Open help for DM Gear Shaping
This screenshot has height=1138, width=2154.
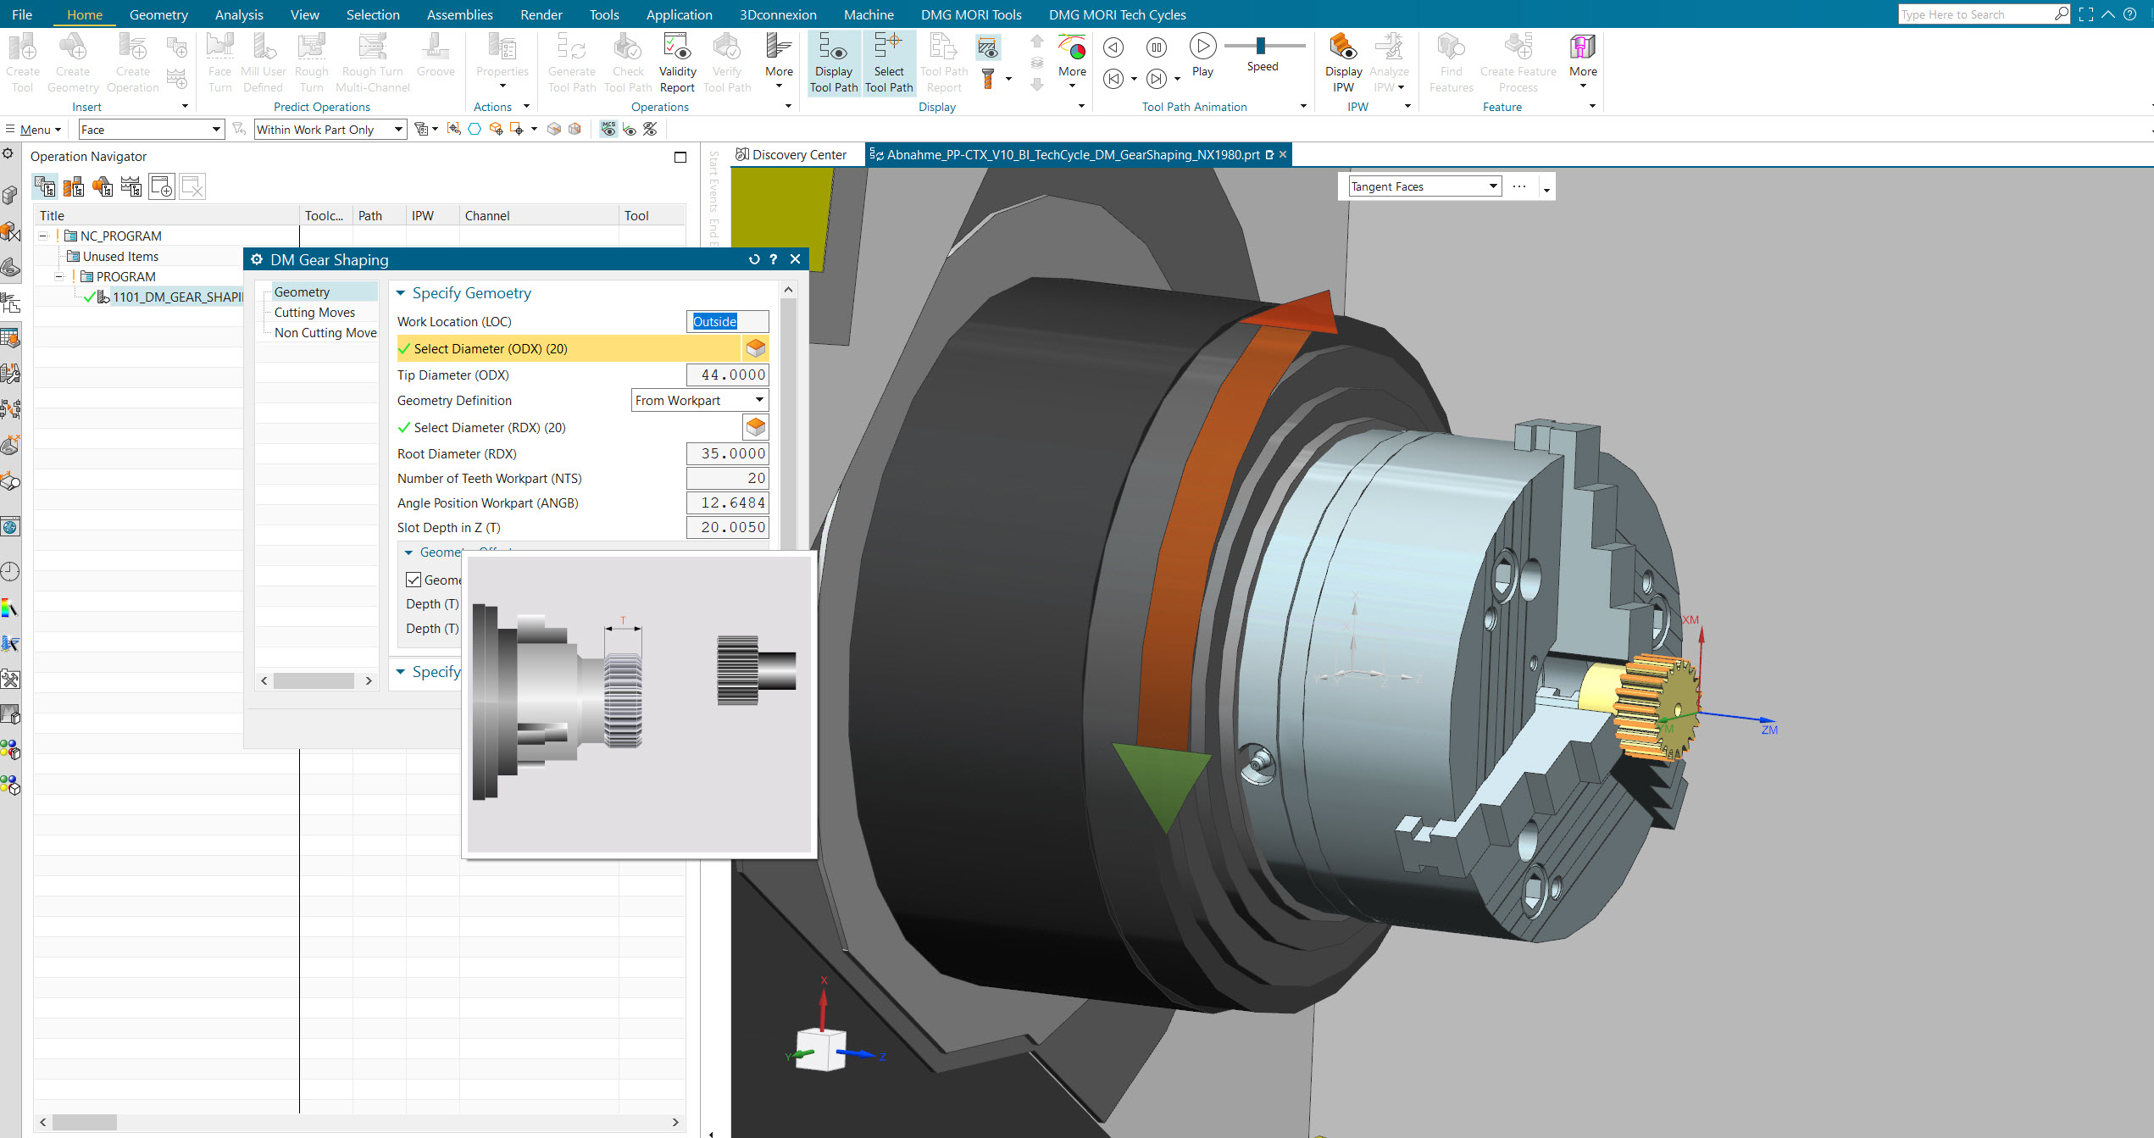coord(773,259)
